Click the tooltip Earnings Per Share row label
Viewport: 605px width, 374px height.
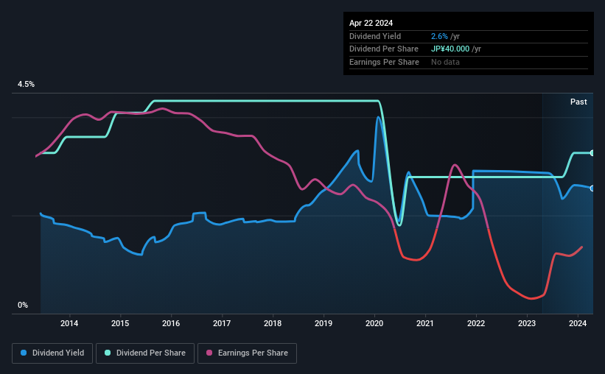coord(385,62)
